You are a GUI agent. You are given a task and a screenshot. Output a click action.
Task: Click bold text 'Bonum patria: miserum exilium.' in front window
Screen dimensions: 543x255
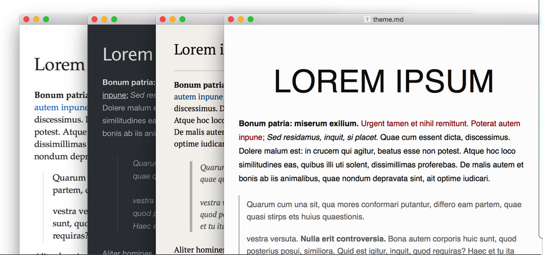[x=298, y=123]
